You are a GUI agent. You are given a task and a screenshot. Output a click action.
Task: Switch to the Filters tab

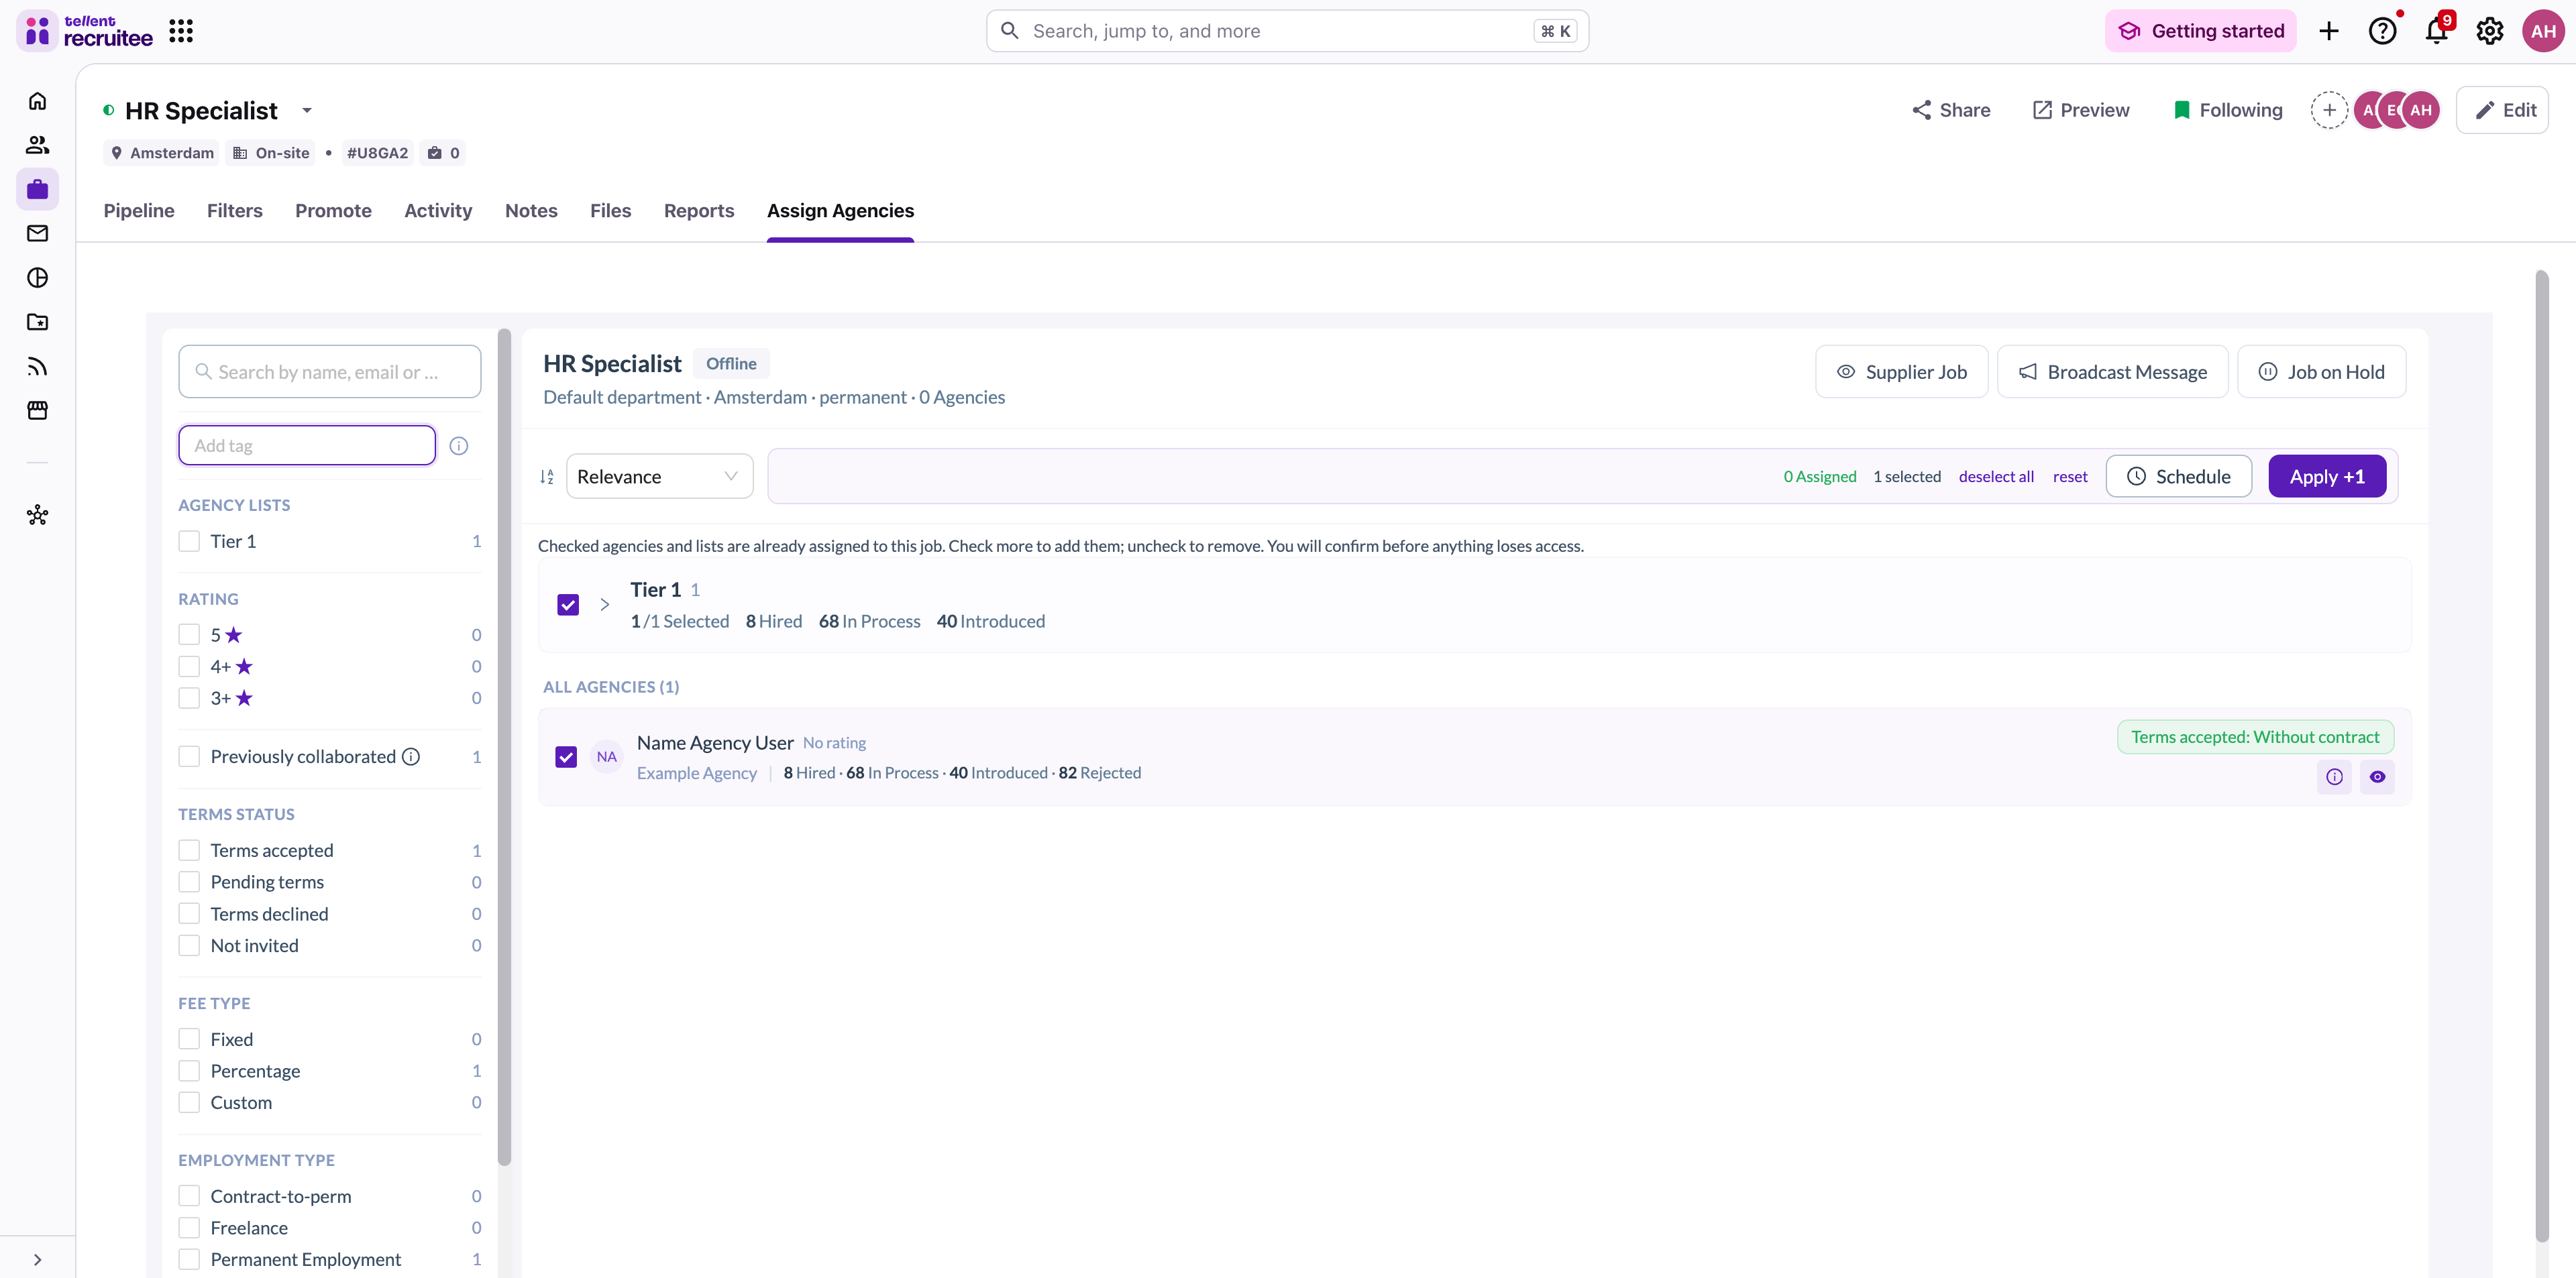(235, 211)
